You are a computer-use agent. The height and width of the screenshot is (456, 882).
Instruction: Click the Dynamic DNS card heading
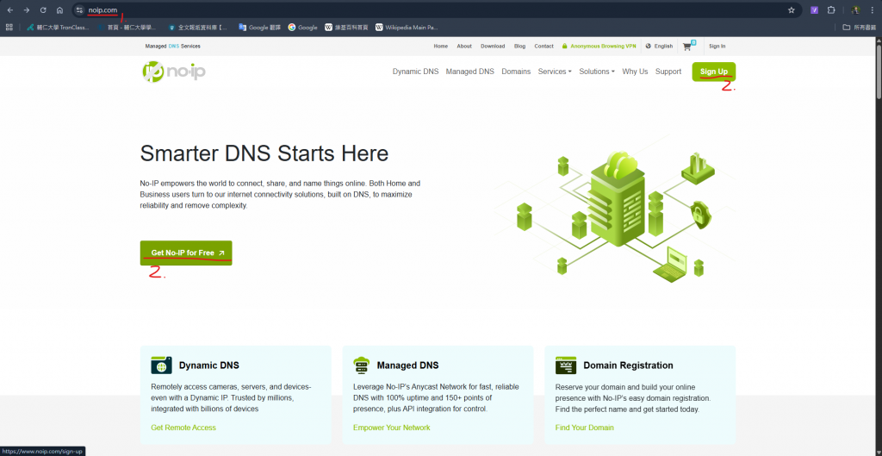209,365
